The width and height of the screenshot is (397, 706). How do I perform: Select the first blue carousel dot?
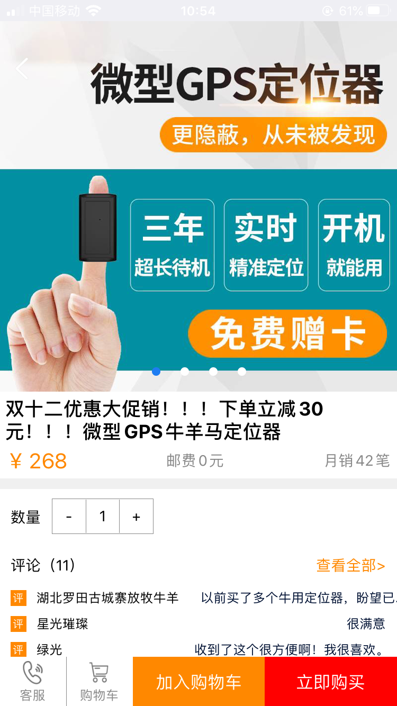[156, 372]
